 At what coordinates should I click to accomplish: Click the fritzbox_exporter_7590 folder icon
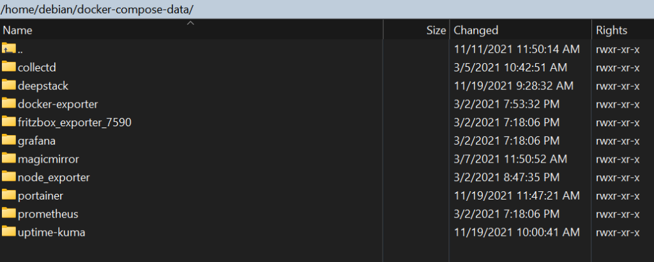pyautogui.click(x=8, y=122)
